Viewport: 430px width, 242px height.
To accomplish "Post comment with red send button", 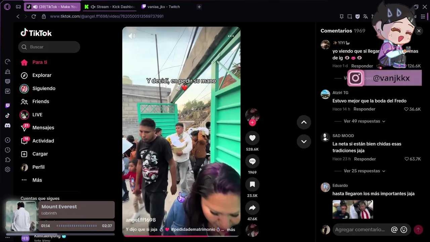I will [x=418, y=230].
